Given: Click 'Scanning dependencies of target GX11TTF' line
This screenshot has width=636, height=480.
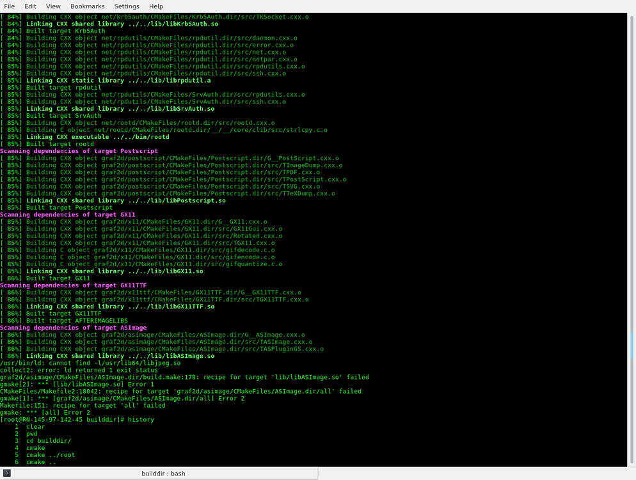Looking at the screenshot, I should click(x=73, y=285).
